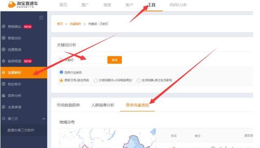Switch to the 人群画像分析 tab
The image size is (260, 148).
point(103,105)
